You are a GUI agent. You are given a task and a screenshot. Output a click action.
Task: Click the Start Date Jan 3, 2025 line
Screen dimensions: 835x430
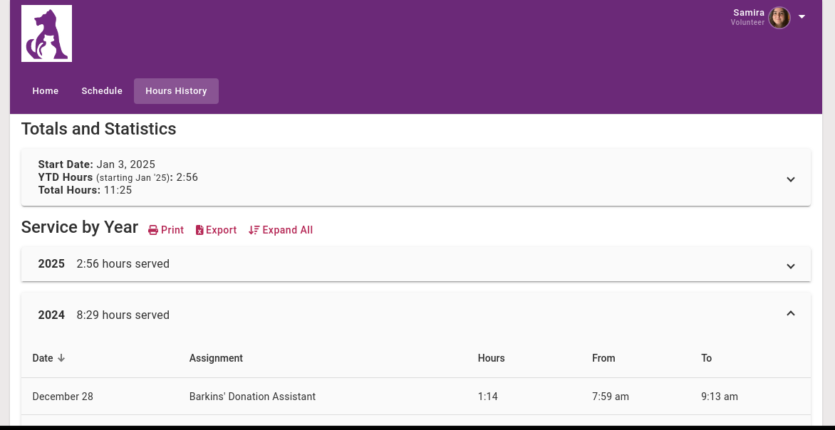(96, 164)
